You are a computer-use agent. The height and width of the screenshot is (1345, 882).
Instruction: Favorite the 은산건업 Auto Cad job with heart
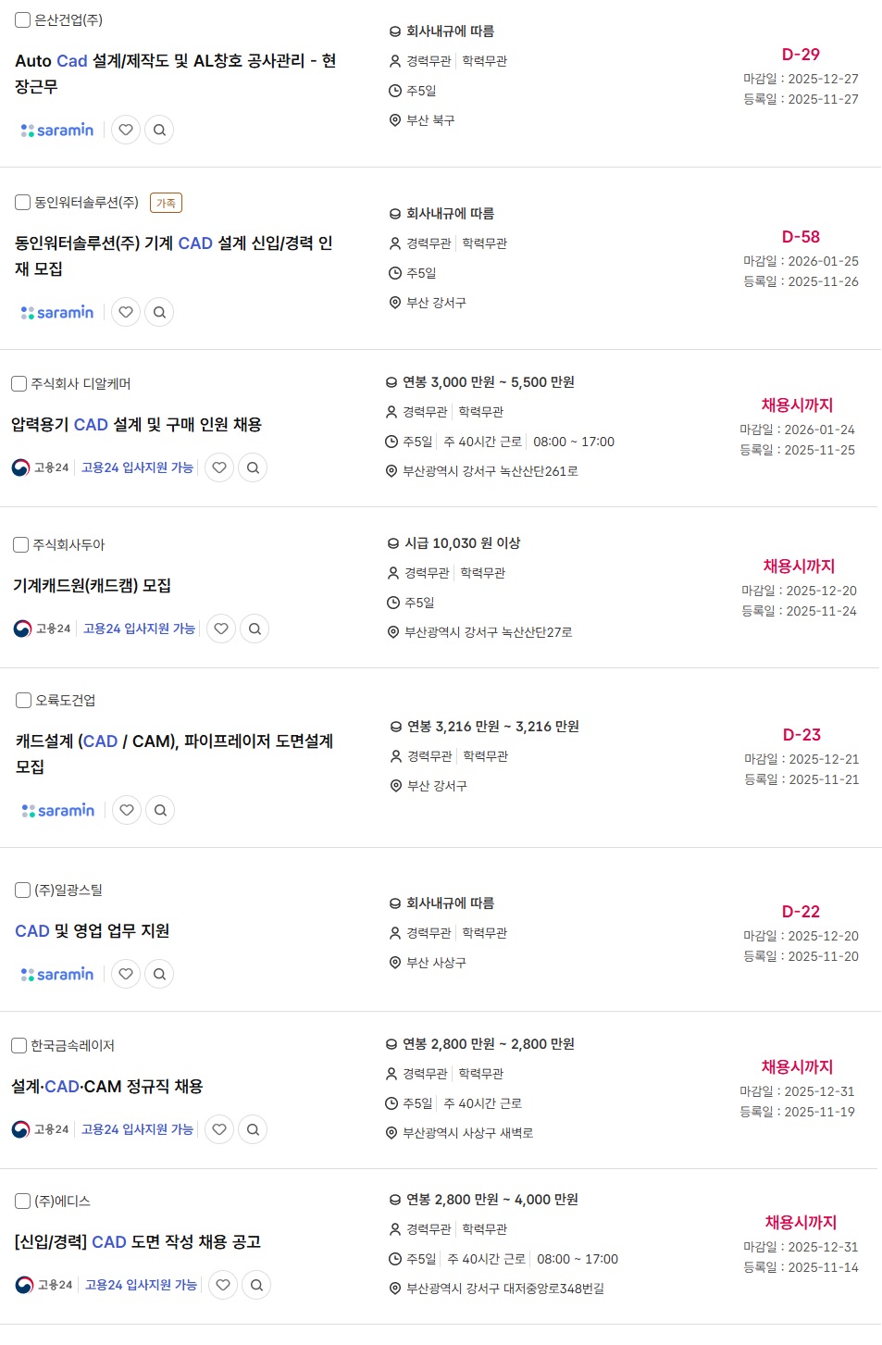tap(126, 130)
